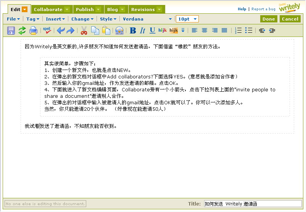
Task: Open the Insert menu
Action: pos(55,19)
